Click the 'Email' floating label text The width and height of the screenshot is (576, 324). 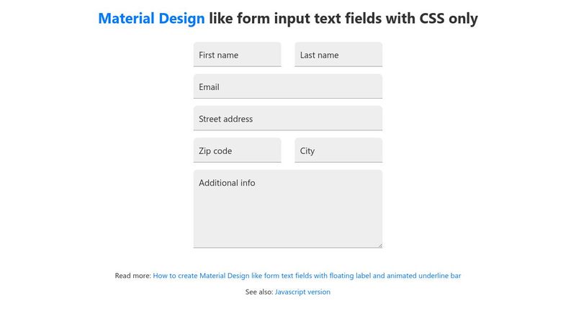point(209,87)
